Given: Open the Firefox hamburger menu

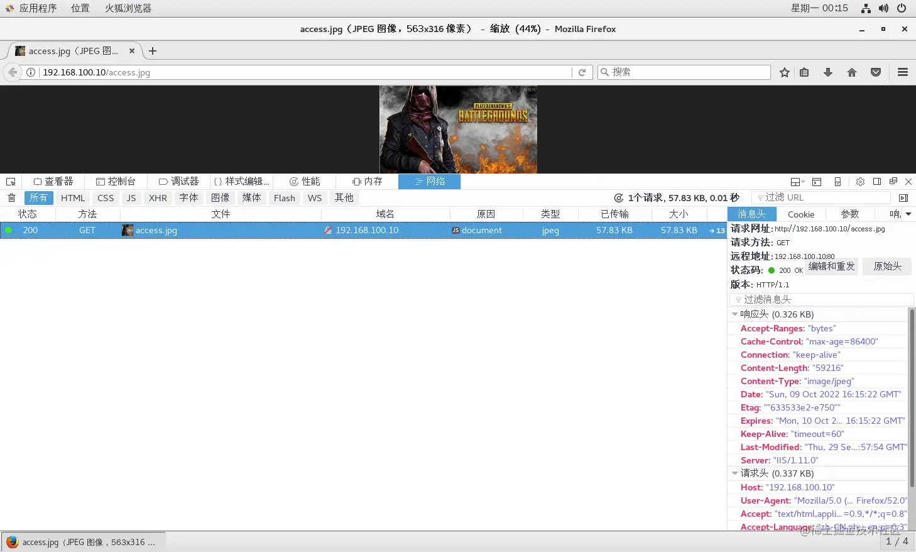Looking at the screenshot, I should tap(903, 72).
